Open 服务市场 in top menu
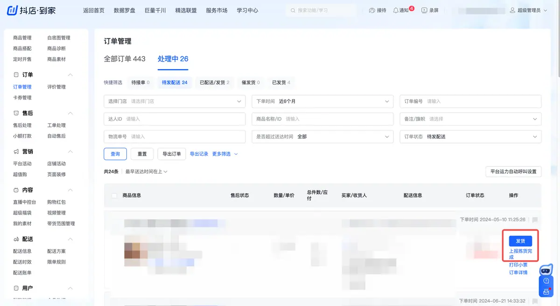 click(x=217, y=10)
